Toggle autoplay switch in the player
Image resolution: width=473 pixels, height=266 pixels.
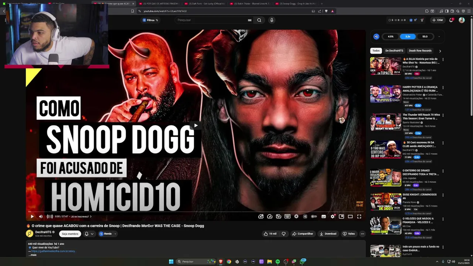(x=314, y=216)
